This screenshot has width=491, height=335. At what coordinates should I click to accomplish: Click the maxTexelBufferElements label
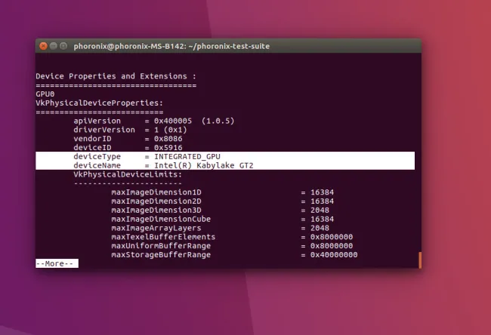click(x=163, y=237)
